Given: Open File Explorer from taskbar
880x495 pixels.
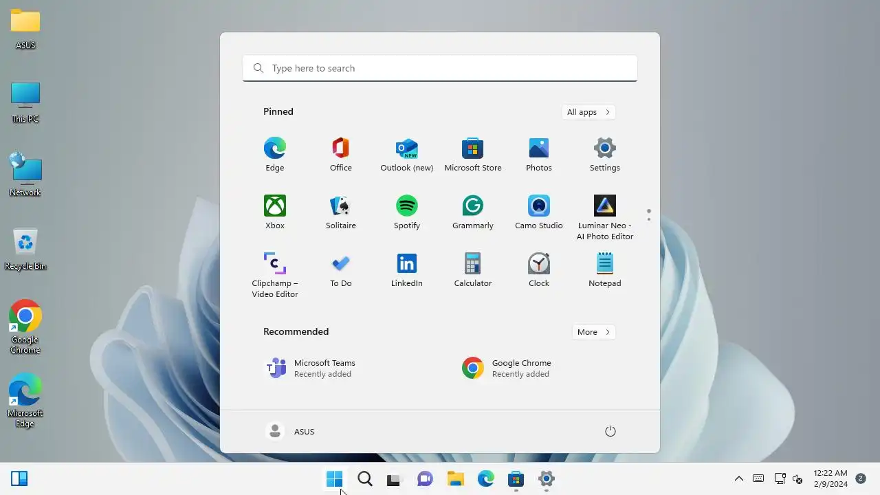Looking at the screenshot, I should (x=456, y=478).
